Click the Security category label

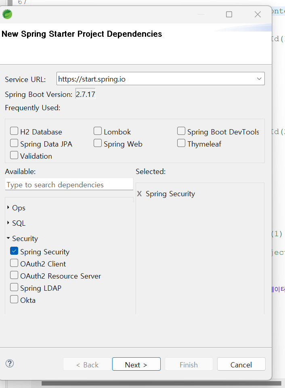click(25, 239)
